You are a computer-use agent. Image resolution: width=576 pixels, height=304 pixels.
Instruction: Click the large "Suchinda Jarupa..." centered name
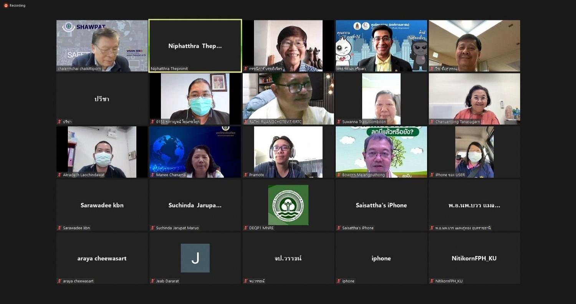195,205
